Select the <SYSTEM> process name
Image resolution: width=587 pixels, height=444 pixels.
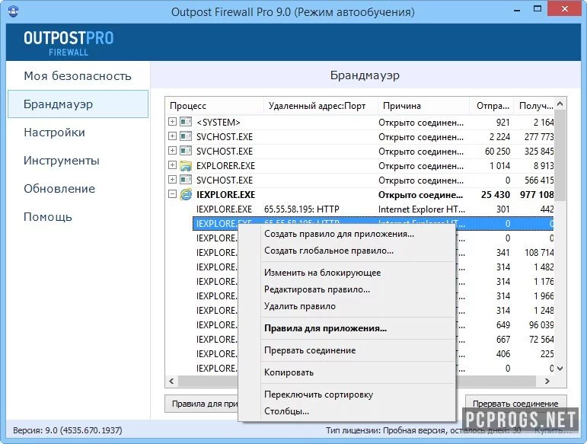tap(219, 122)
